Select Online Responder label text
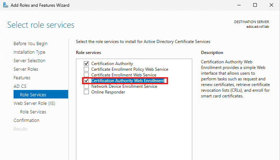280x160 pixels. pyautogui.click(x=108, y=92)
